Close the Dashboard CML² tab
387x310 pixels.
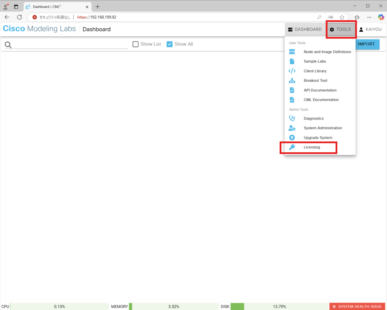click(x=87, y=7)
